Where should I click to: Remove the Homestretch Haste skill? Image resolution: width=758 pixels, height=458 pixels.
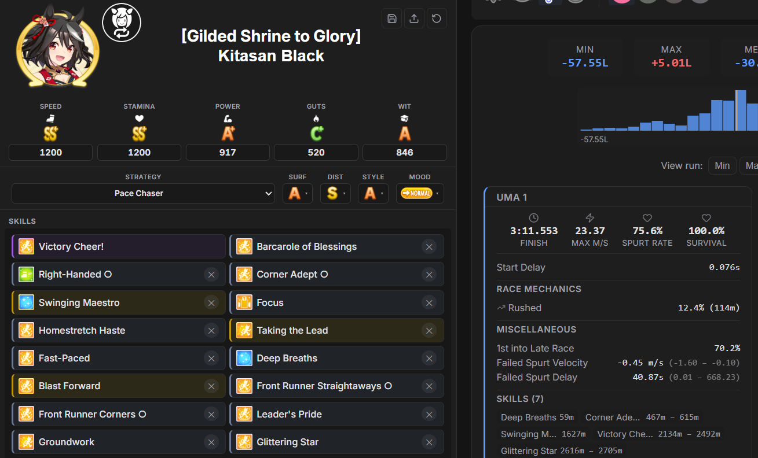(211, 331)
